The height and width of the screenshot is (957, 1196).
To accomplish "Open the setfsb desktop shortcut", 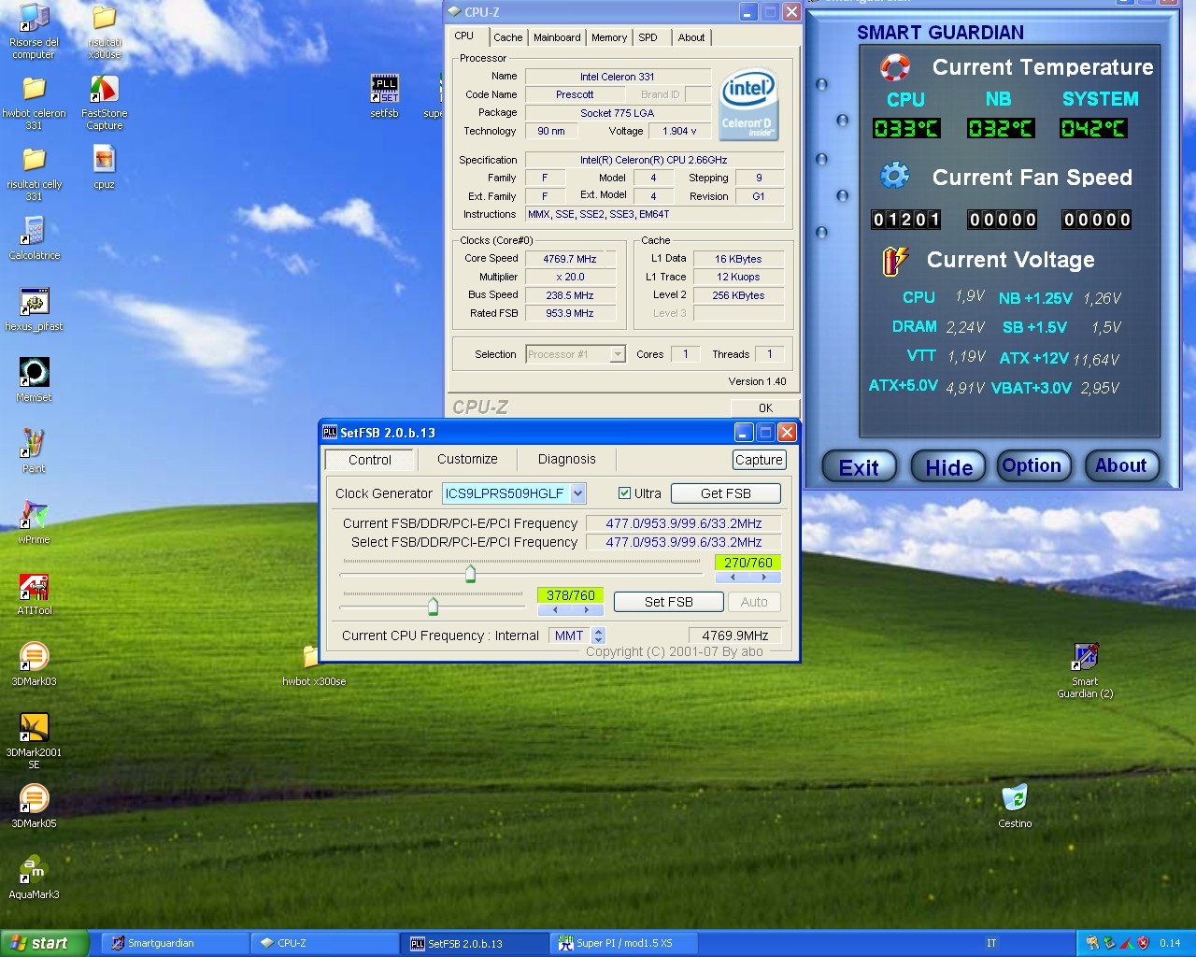I will (384, 95).
